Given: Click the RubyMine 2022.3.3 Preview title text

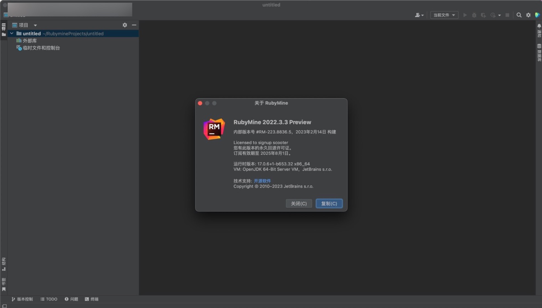Looking at the screenshot, I should pos(272,122).
